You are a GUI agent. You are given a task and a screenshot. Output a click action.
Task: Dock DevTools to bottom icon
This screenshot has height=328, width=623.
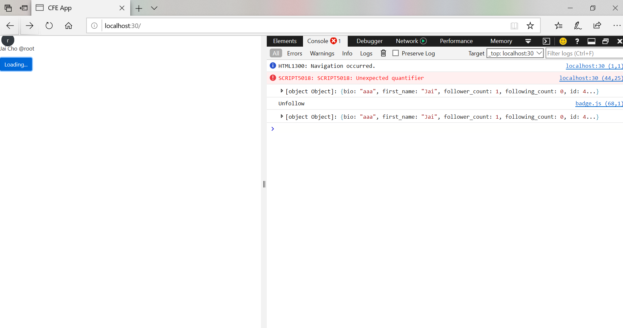click(591, 41)
